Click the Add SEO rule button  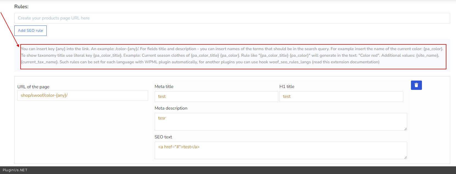(30, 31)
